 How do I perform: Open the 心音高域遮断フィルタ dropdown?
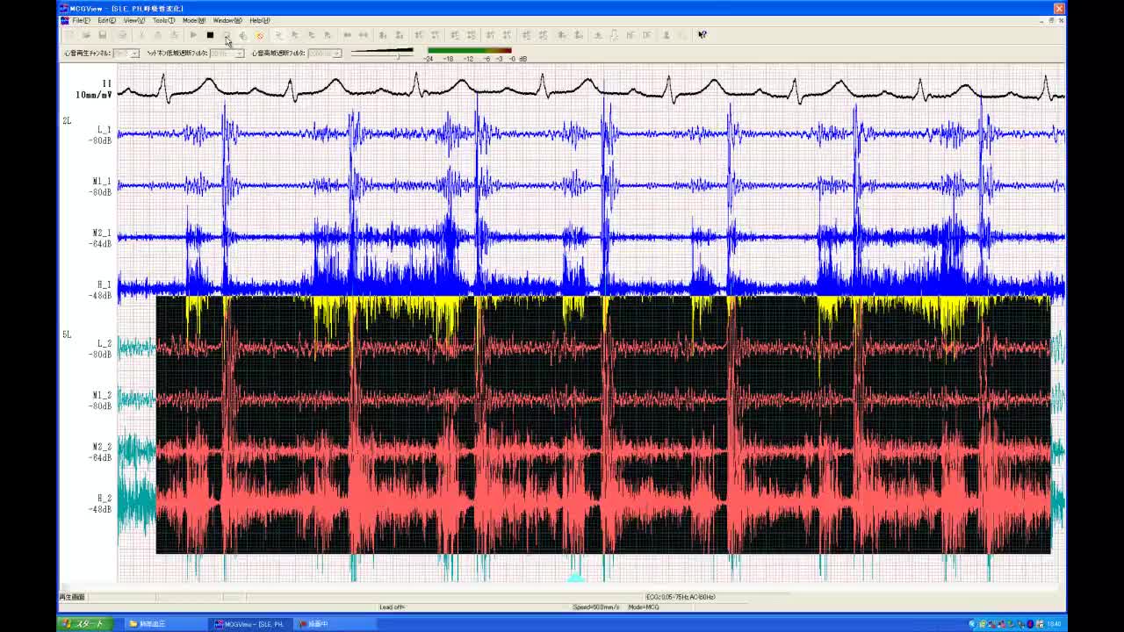click(x=335, y=54)
